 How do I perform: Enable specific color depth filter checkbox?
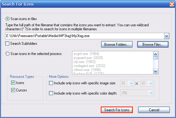[x=51, y=93]
